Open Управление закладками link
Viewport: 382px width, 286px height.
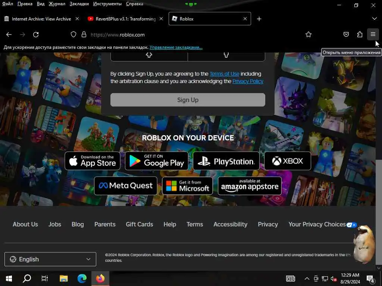click(176, 47)
